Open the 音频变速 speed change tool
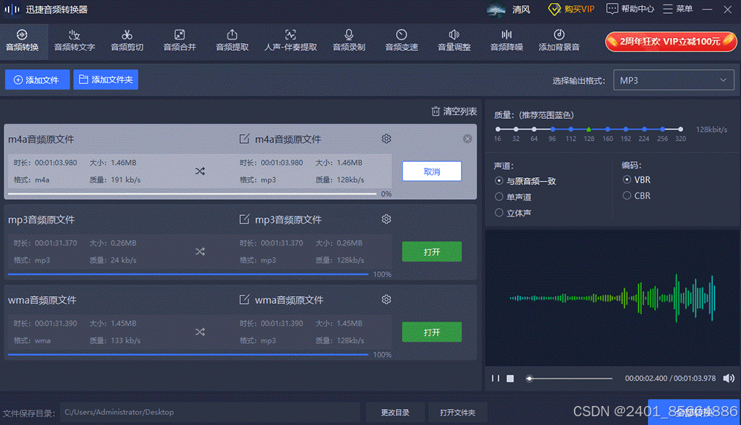741x425 pixels. click(x=401, y=41)
